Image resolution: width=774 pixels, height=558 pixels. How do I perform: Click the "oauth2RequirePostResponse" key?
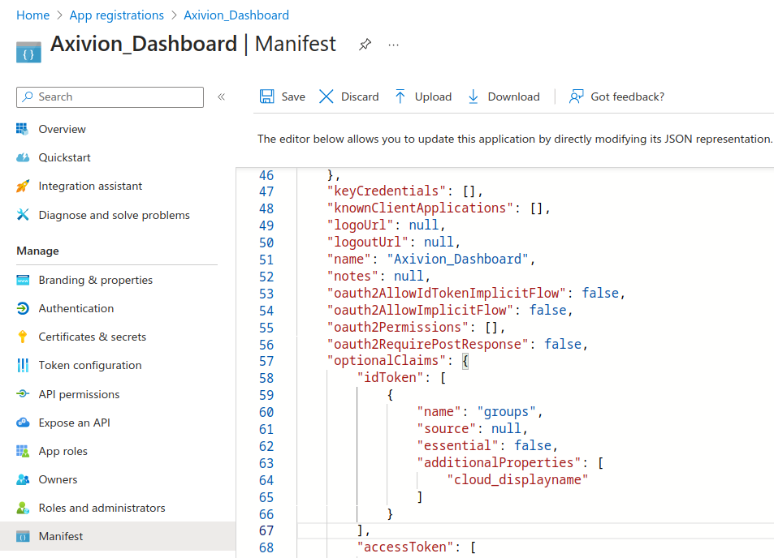[x=428, y=344]
